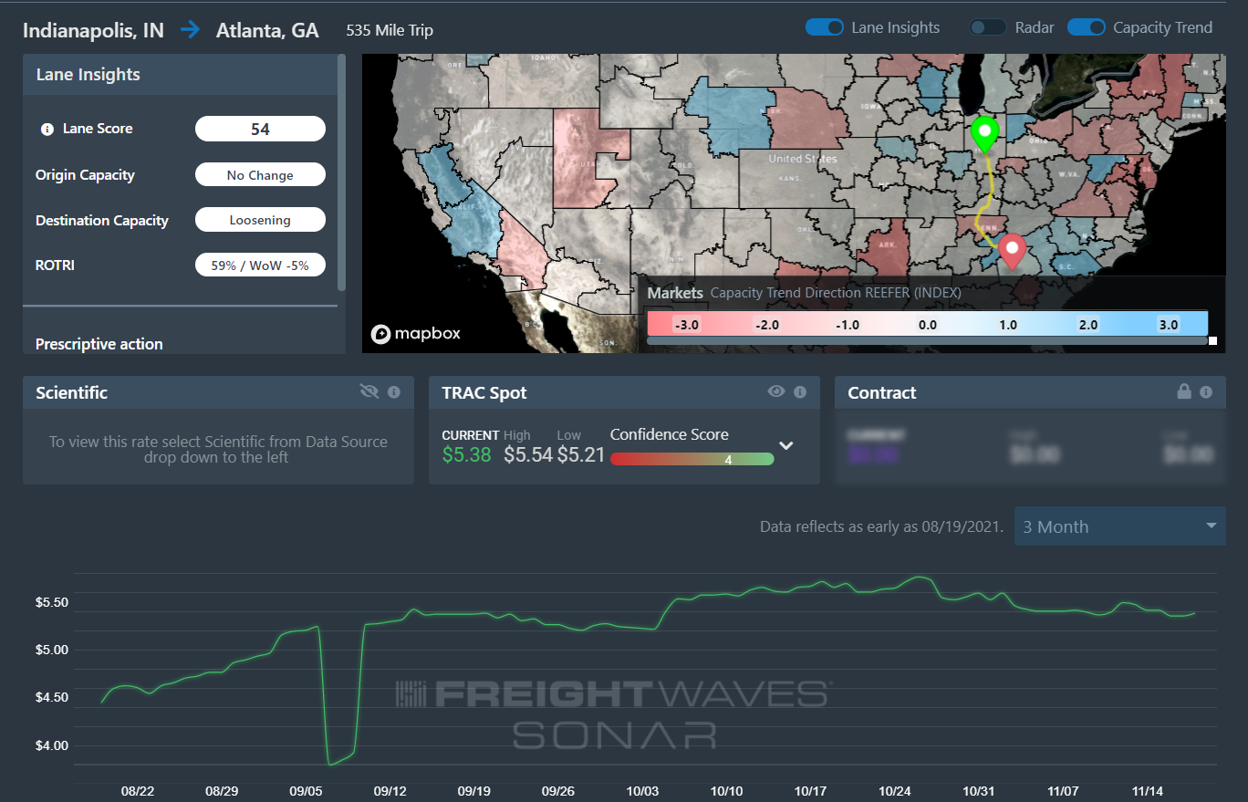This screenshot has width=1248, height=802.
Task: Click the Scientific panel title
Action: 72,393
